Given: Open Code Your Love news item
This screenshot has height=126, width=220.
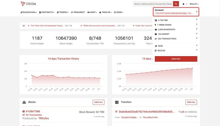Looking at the screenshot, I should click(144, 26).
